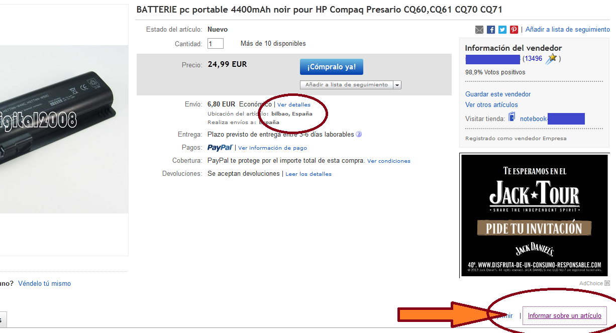616x333 pixels.
Task: Open 'Ver información de pago' link
Action: point(272,148)
